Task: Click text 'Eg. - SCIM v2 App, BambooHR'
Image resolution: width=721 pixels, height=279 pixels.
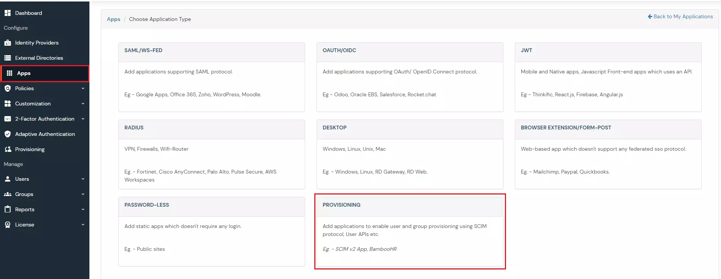Action: pyautogui.click(x=360, y=249)
